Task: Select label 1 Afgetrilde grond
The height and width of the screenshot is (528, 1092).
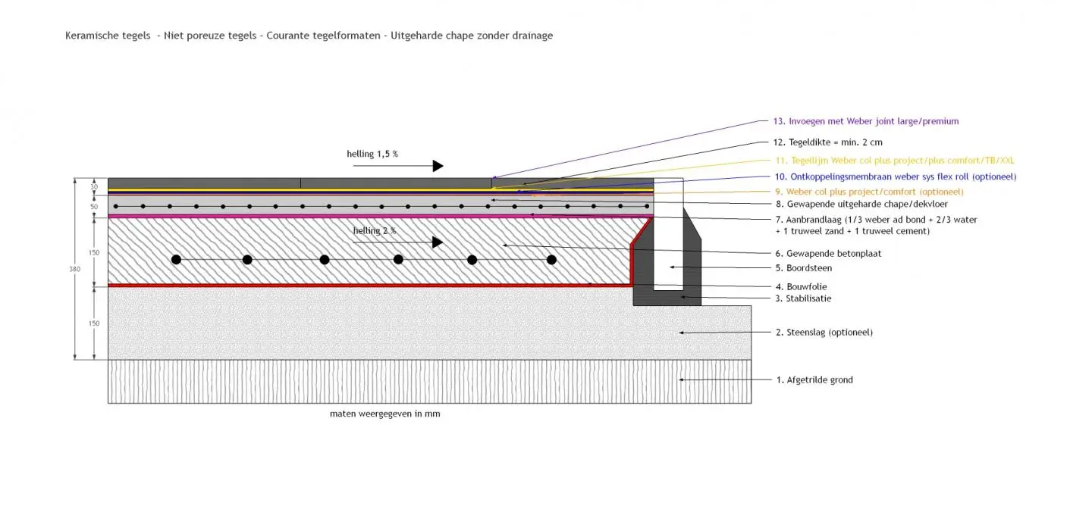Action: (x=814, y=380)
